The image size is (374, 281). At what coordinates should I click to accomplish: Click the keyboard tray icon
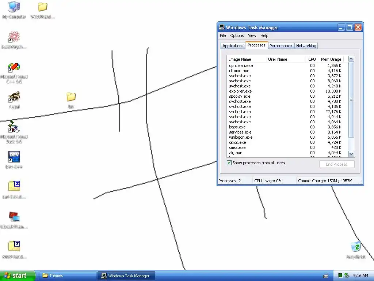pyautogui.click(x=325, y=276)
